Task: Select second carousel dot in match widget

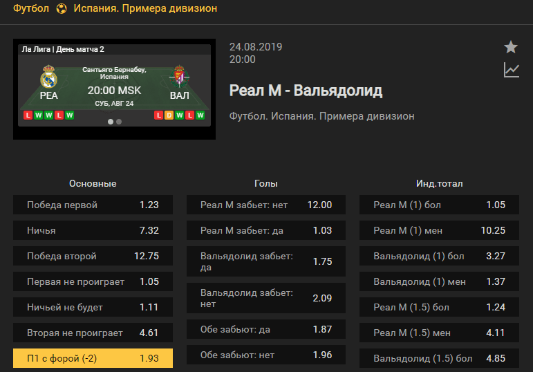Action: [x=119, y=122]
